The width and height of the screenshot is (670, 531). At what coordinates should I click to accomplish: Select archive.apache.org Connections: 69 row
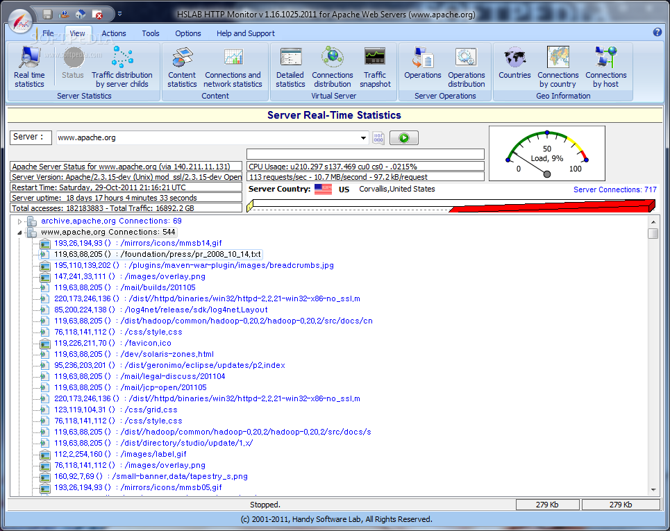(x=111, y=221)
